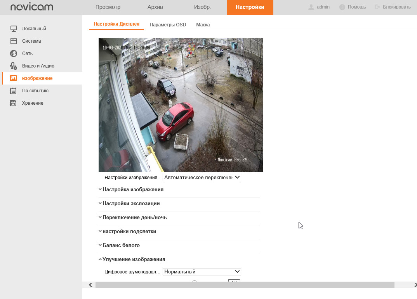The image size is (417, 299).
Task: Click the camera preview image
Action: coord(181,105)
